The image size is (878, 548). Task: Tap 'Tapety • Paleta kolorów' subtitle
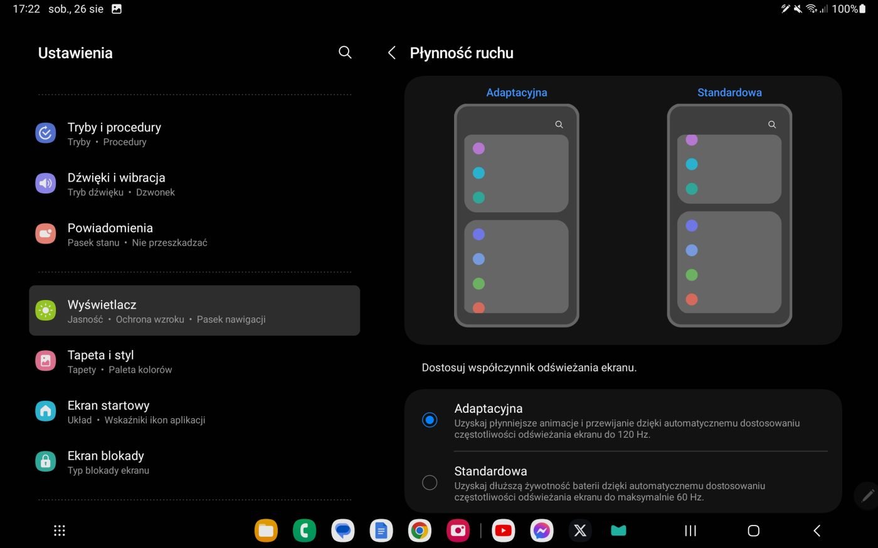pos(120,370)
